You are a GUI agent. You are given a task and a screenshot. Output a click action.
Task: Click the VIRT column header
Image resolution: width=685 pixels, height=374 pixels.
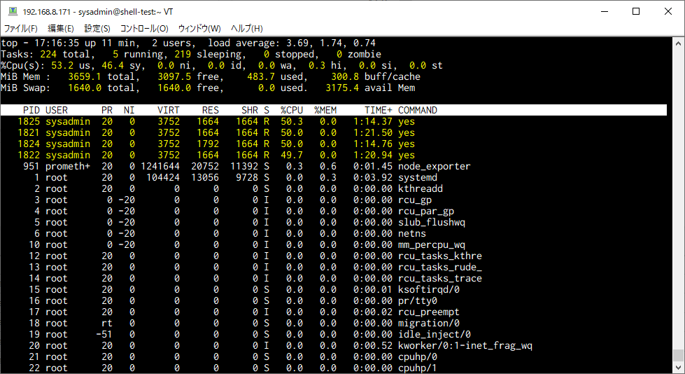169,110
